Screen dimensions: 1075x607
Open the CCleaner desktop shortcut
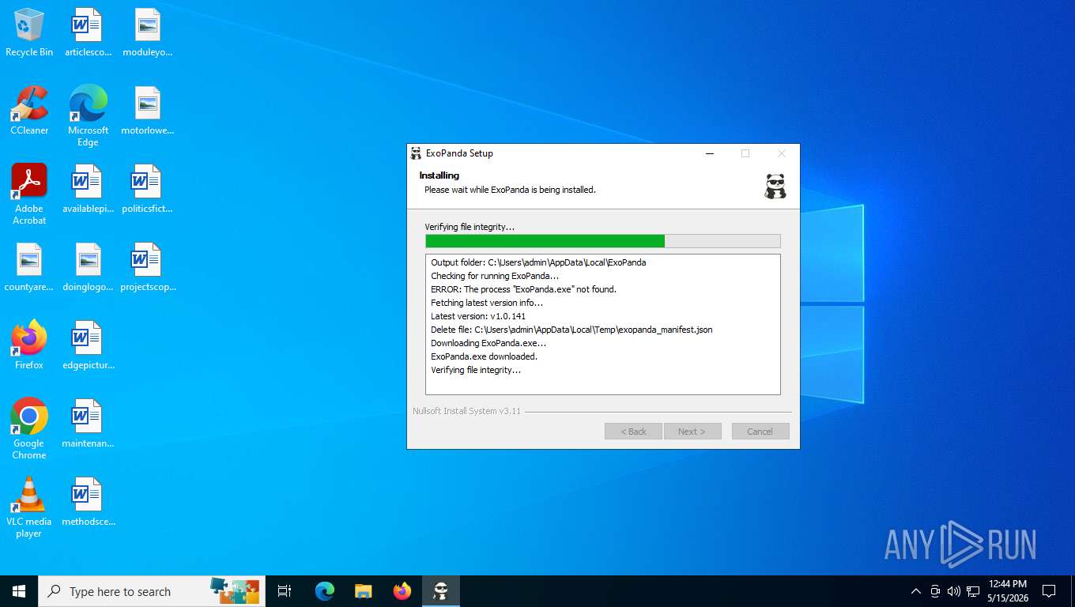pos(29,111)
